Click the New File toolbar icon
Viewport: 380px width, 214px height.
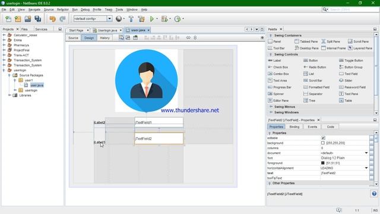pyautogui.click(x=8, y=19)
